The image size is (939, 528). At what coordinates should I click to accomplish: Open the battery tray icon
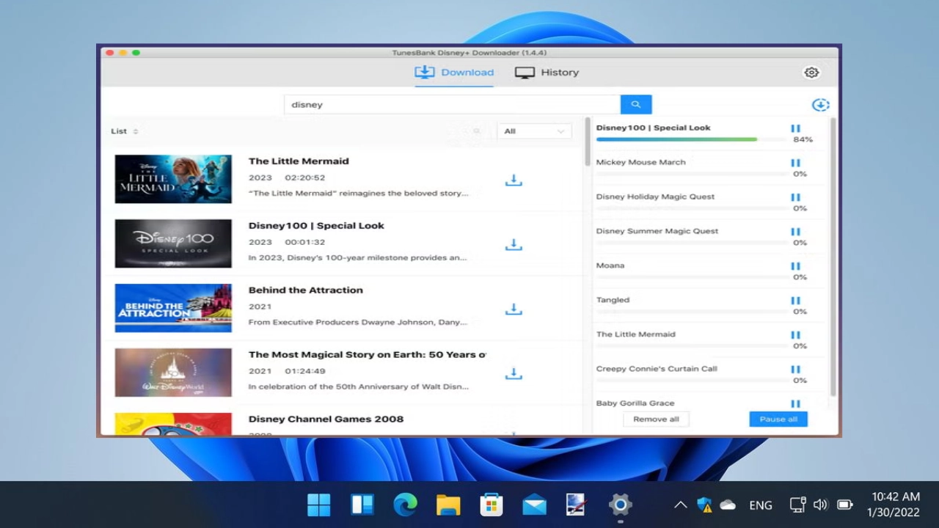point(844,505)
